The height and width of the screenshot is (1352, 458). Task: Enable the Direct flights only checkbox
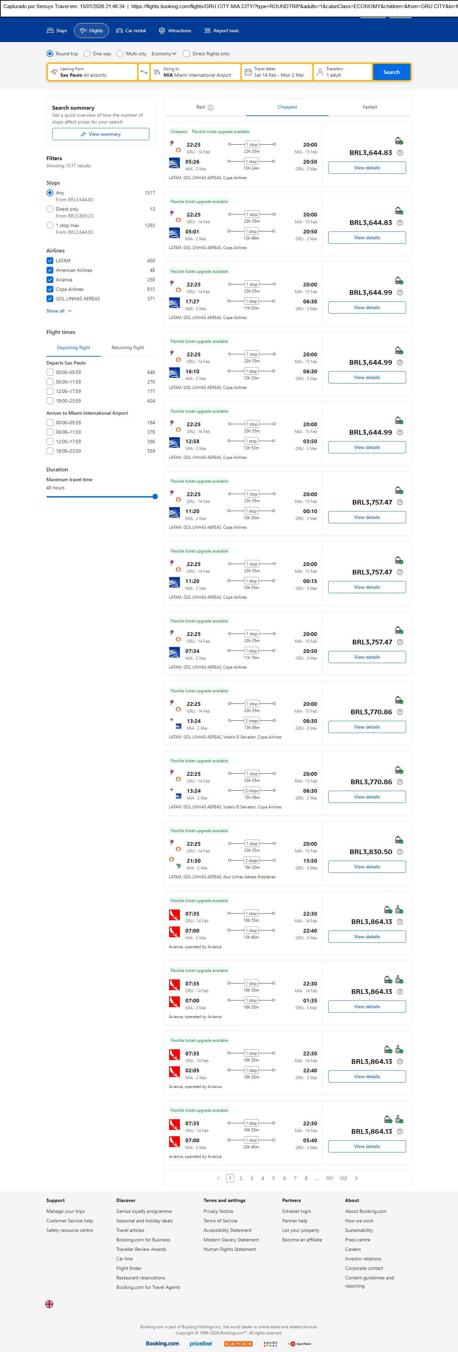tap(186, 54)
